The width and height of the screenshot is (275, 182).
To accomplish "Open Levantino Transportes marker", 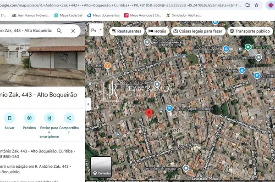I will coord(186,168).
